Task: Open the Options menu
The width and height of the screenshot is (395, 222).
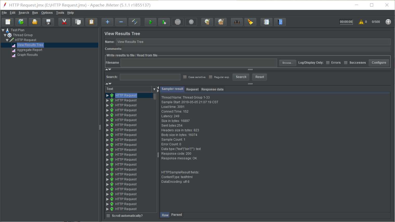Action: click(x=47, y=13)
